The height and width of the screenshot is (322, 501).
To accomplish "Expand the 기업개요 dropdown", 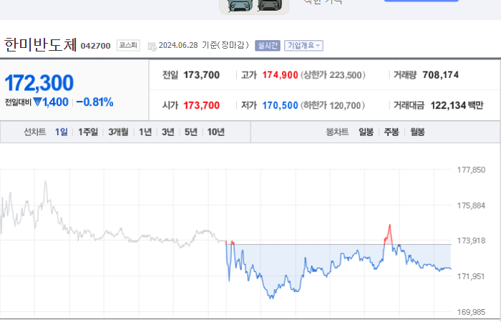I will [x=303, y=46].
